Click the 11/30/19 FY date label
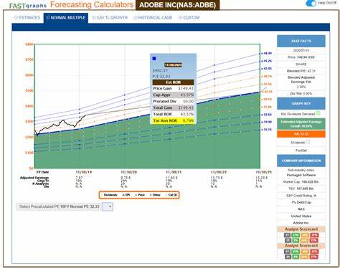 83,172
